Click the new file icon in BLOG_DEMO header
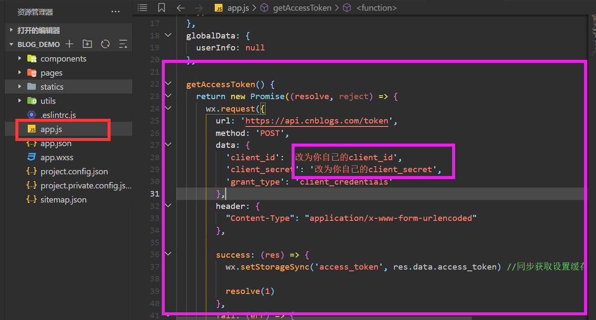The image size is (596, 320). [70, 44]
